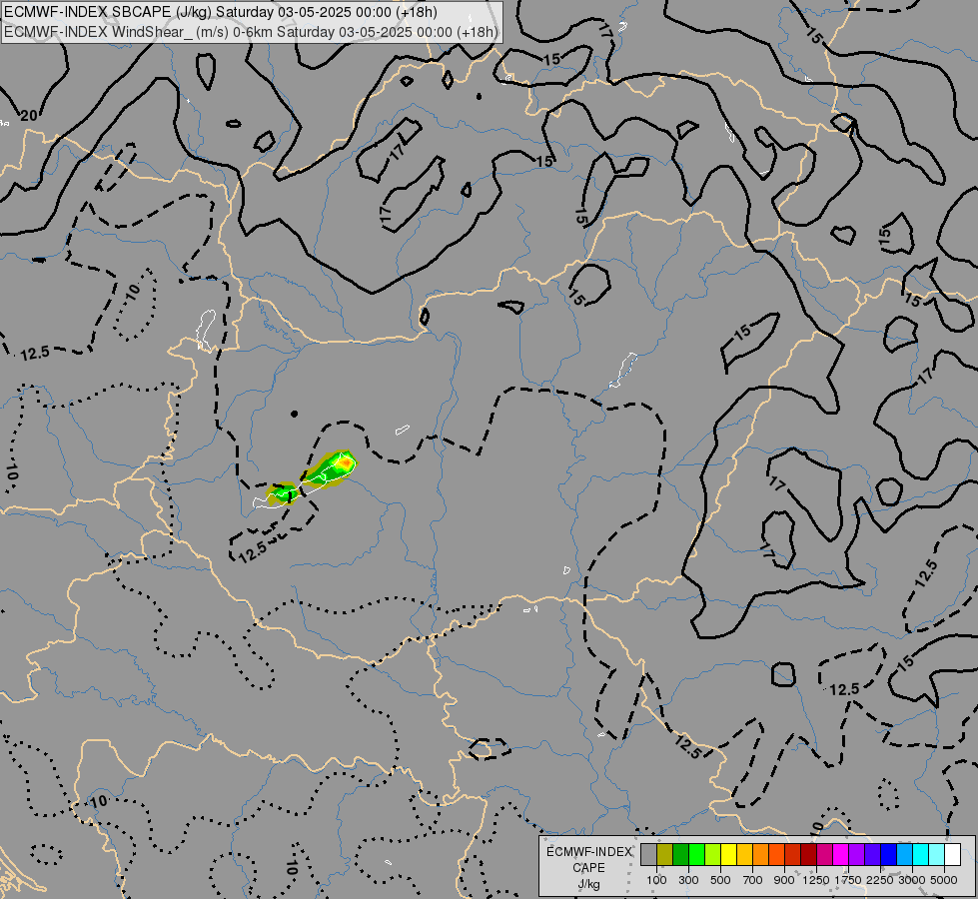
Task: Click the orange swatch after 700
Action: pos(761,854)
